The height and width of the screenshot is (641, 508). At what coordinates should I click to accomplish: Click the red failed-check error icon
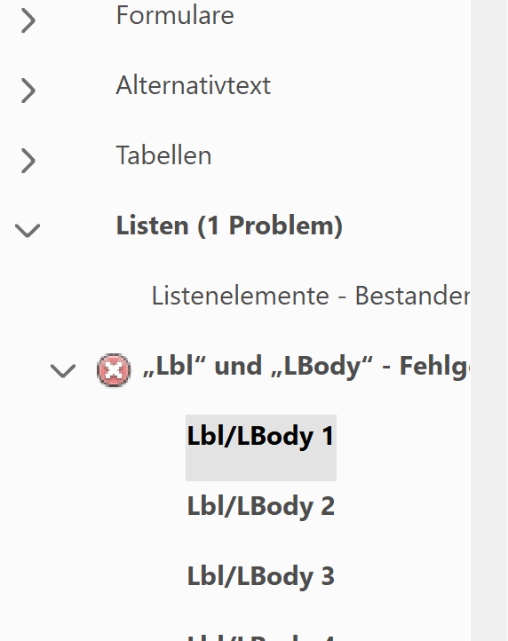(x=114, y=370)
